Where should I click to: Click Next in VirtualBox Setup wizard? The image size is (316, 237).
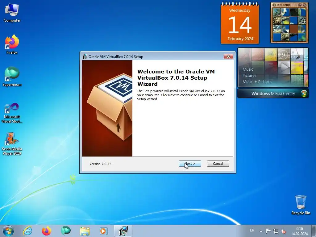coord(190,164)
